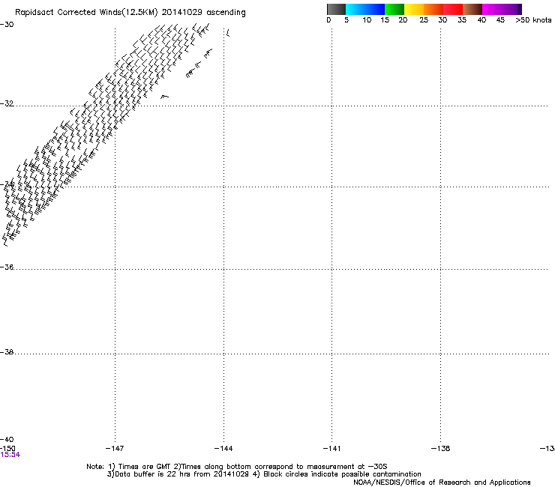Click the lone wind barb just above -32 latitude
The width and height of the screenshot is (555, 487).
click(x=164, y=97)
